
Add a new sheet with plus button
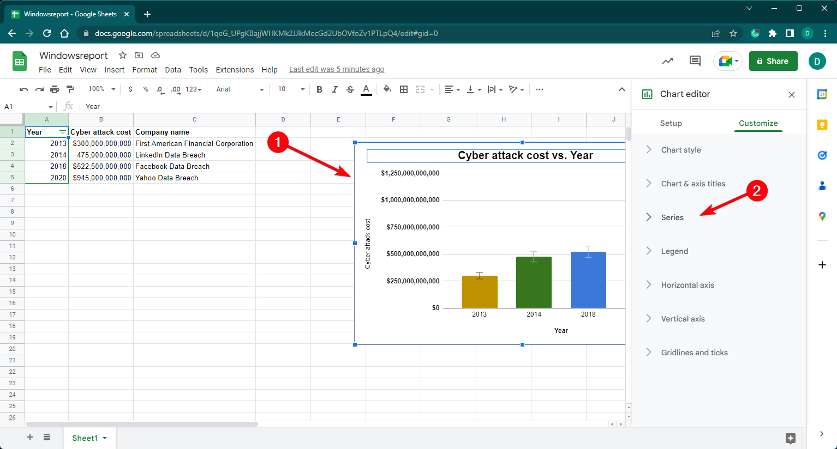pos(30,438)
